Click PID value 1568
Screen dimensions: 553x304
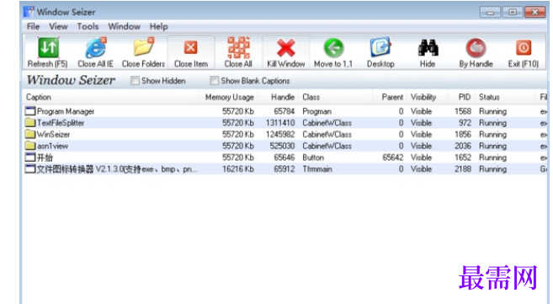(x=463, y=111)
